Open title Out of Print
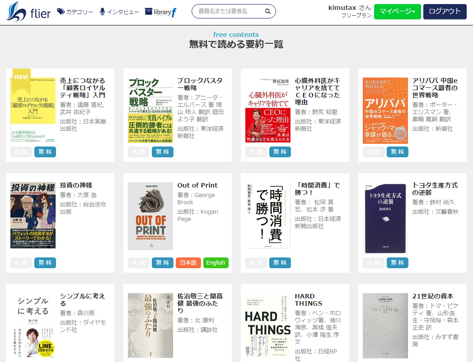The height and width of the screenshot is (362, 473). pos(197,185)
